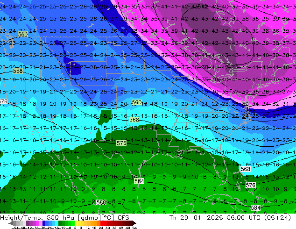296x229 pixels.
Task: Click the 588 height contour label
Action: [101, 202]
